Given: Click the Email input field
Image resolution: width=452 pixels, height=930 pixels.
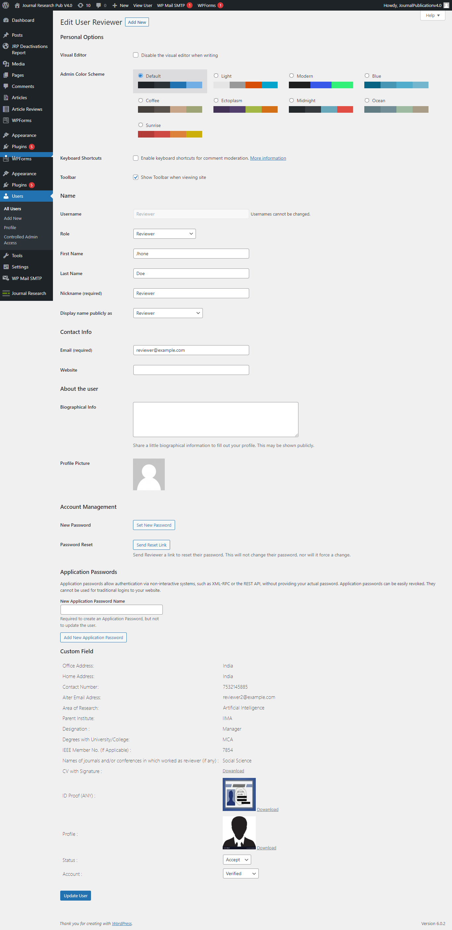Looking at the screenshot, I should [191, 350].
